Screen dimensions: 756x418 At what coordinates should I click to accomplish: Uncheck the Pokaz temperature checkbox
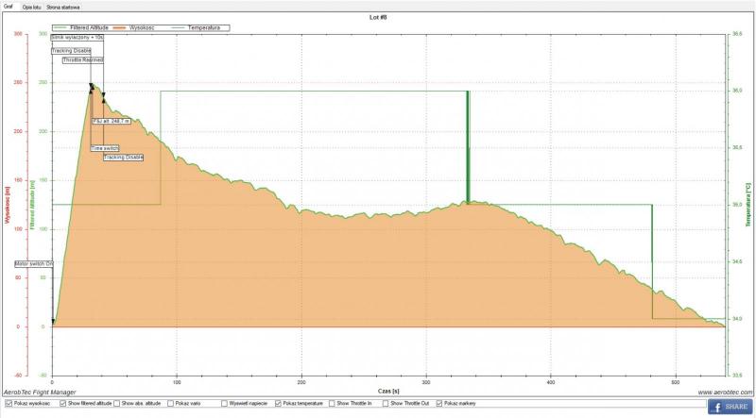point(278,403)
